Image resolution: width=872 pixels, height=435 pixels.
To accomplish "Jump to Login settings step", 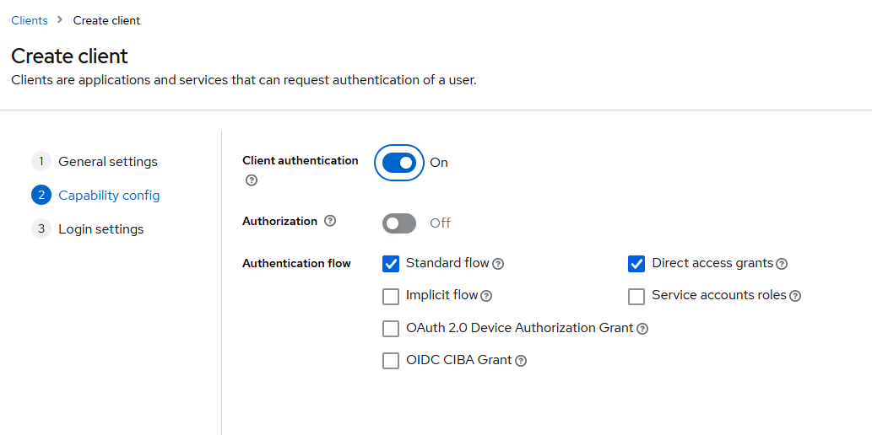I will [x=100, y=229].
